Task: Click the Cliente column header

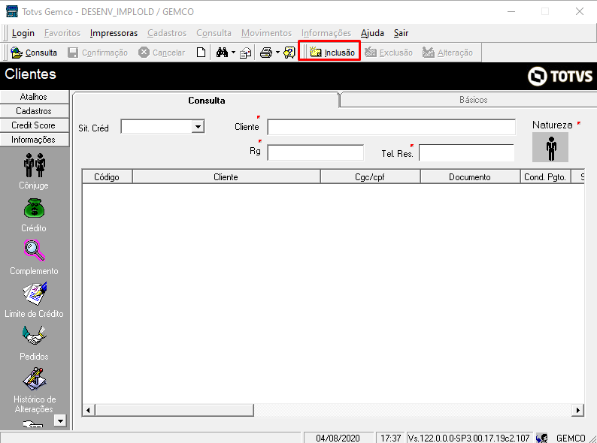Action: (x=226, y=176)
